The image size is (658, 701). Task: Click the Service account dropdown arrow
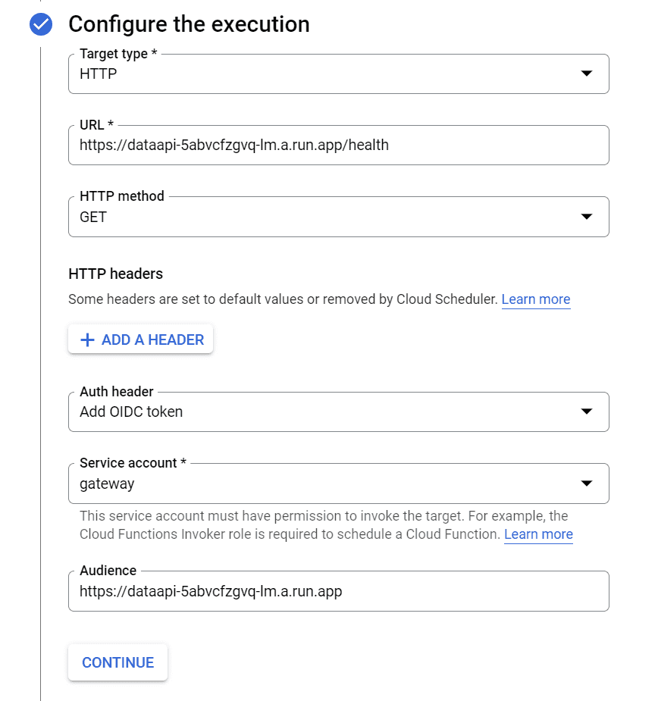click(586, 483)
